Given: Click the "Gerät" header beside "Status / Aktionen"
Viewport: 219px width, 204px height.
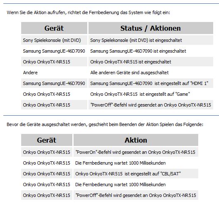Looking at the screenshot, I should click(x=54, y=28).
